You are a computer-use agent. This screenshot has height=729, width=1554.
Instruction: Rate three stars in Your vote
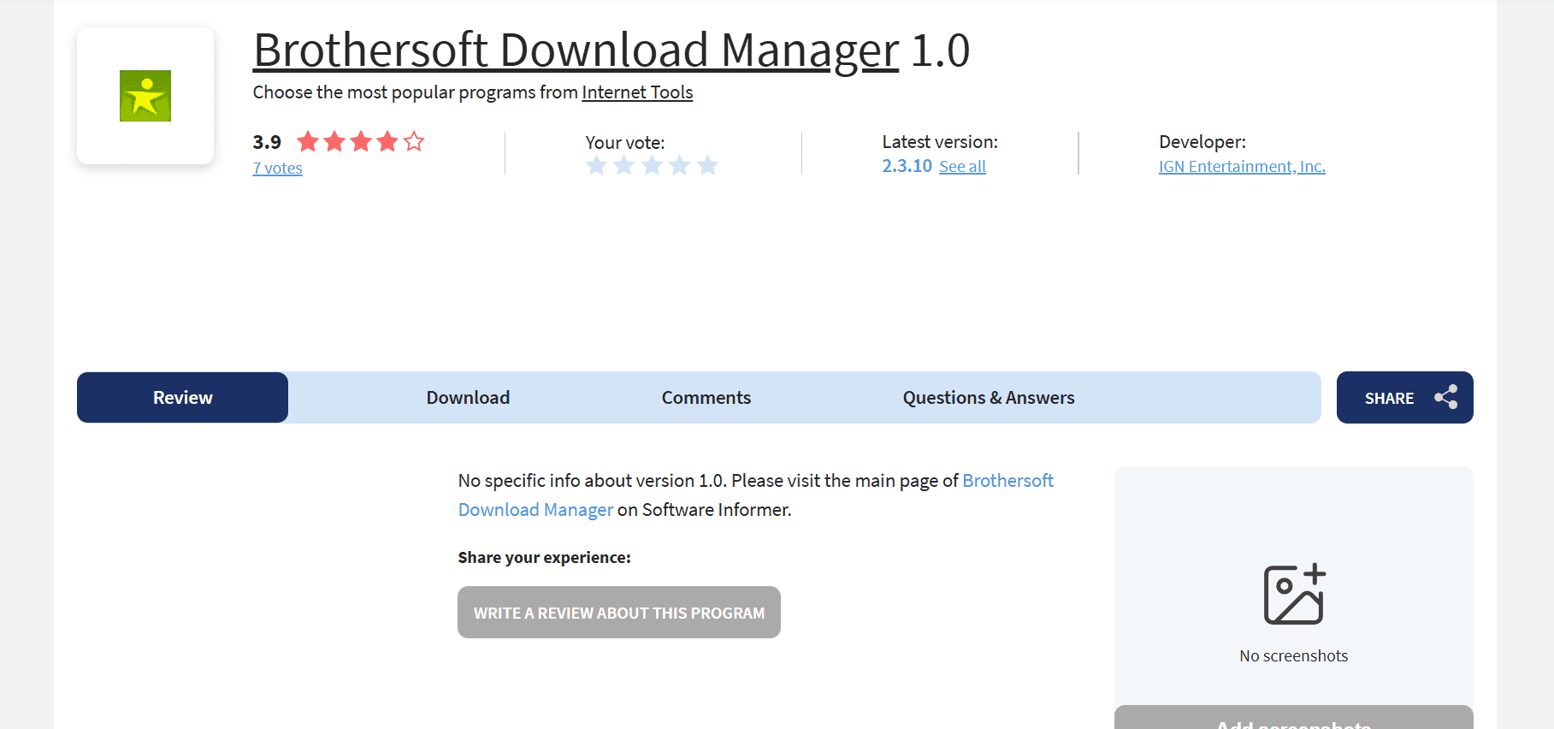click(653, 166)
